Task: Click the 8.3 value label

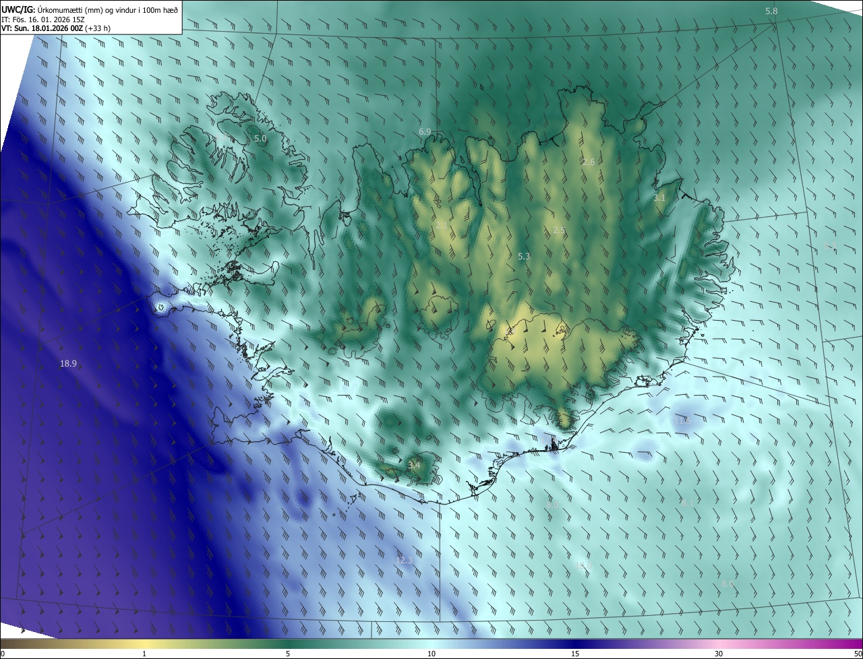Action: [830, 246]
